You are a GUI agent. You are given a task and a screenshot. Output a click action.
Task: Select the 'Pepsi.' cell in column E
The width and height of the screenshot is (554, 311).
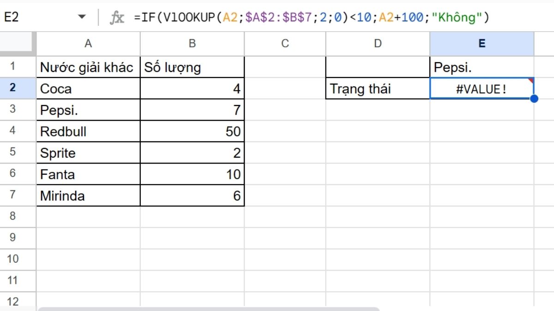pyautogui.click(x=482, y=67)
